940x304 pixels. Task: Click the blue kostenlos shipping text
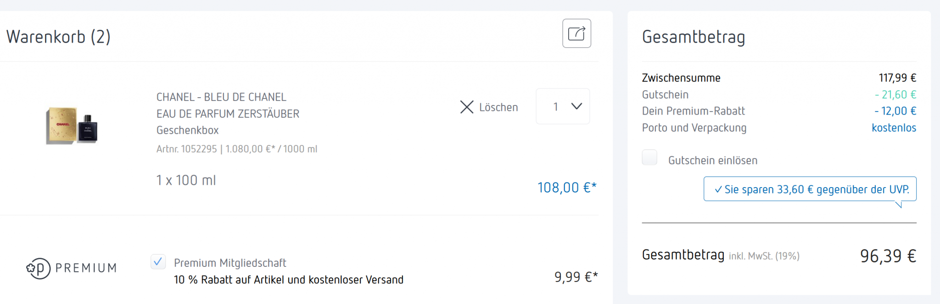[x=894, y=128]
